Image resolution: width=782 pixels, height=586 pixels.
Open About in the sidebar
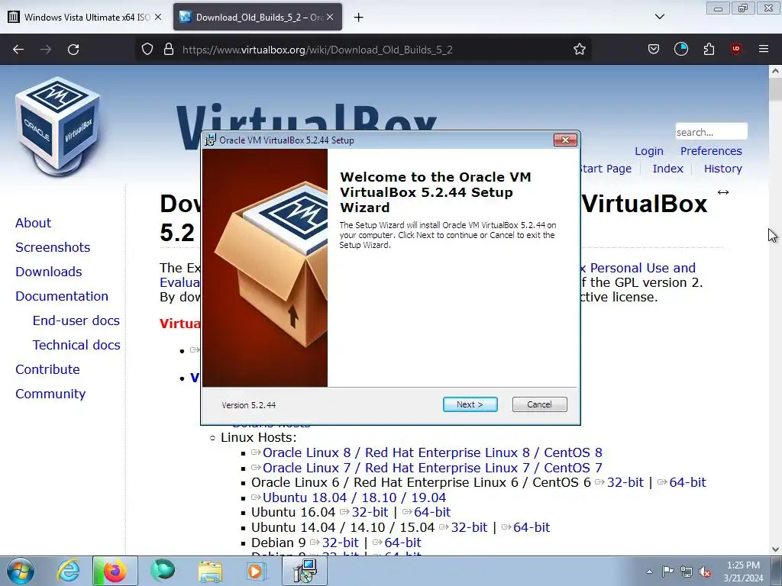point(33,223)
